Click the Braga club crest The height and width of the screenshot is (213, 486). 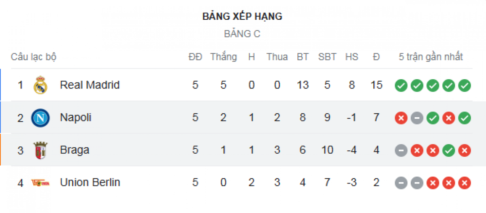point(40,150)
